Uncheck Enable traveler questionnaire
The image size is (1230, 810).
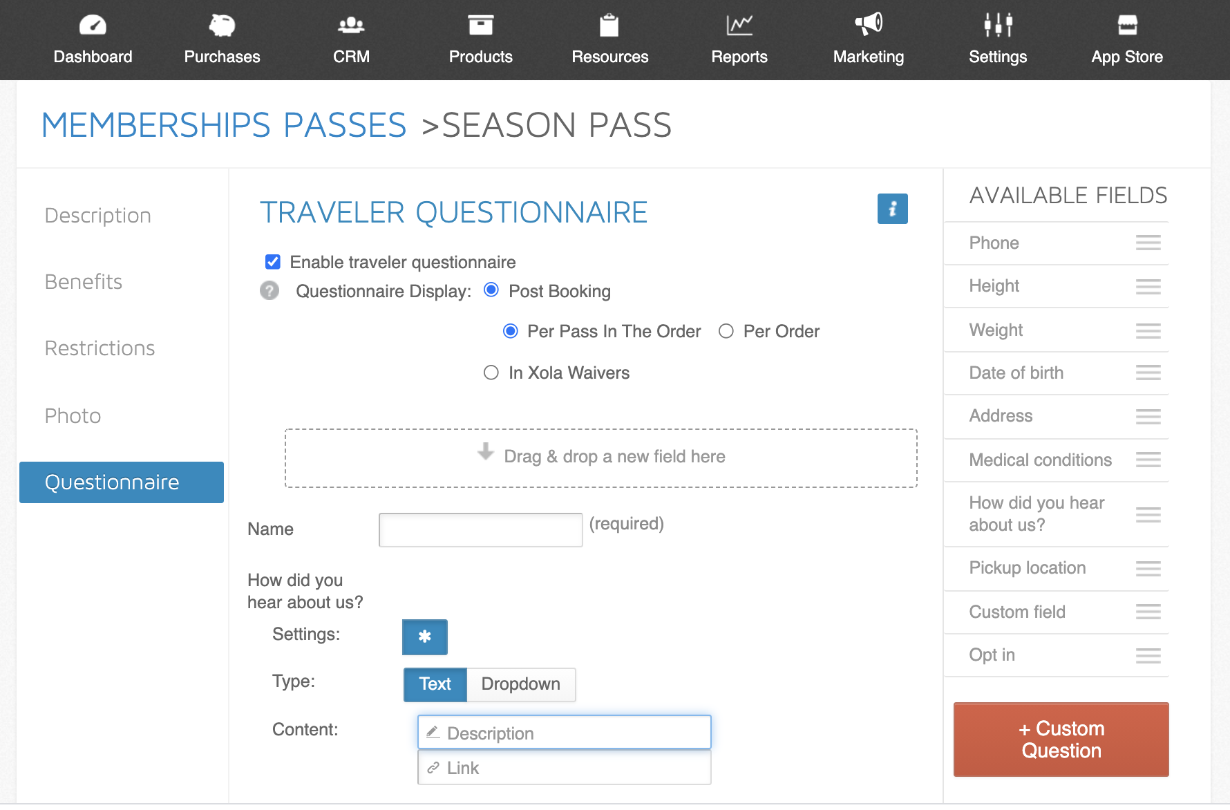(x=273, y=262)
